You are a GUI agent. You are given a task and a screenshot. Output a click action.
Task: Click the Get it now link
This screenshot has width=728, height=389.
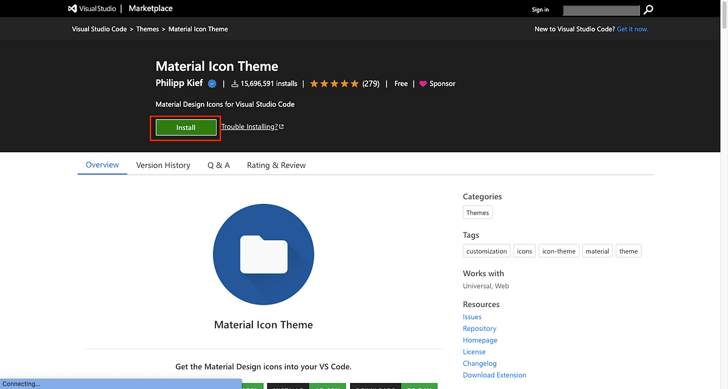coord(632,29)
